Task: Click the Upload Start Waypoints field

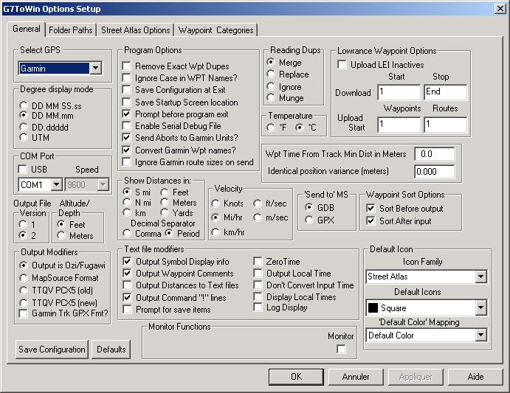Action: pos(399,125)
